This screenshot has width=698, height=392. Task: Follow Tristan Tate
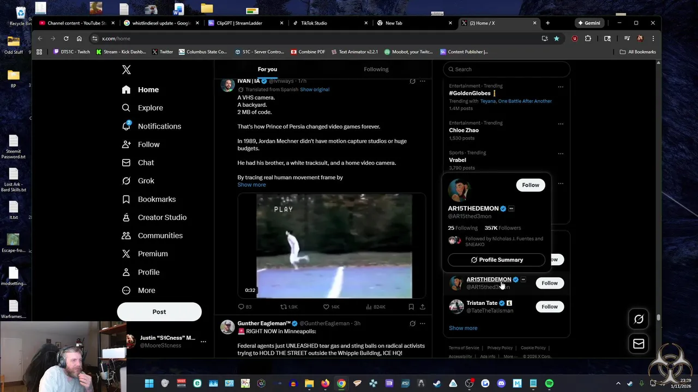coord(550,307)
